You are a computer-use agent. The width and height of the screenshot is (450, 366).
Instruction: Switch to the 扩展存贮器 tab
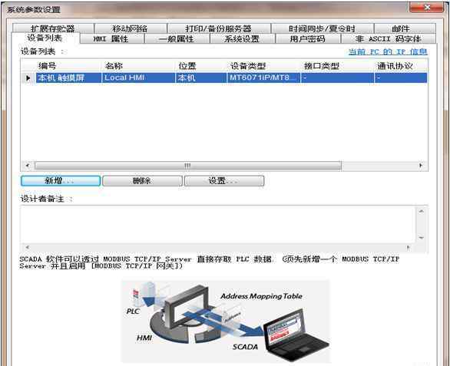click(53, 28)
